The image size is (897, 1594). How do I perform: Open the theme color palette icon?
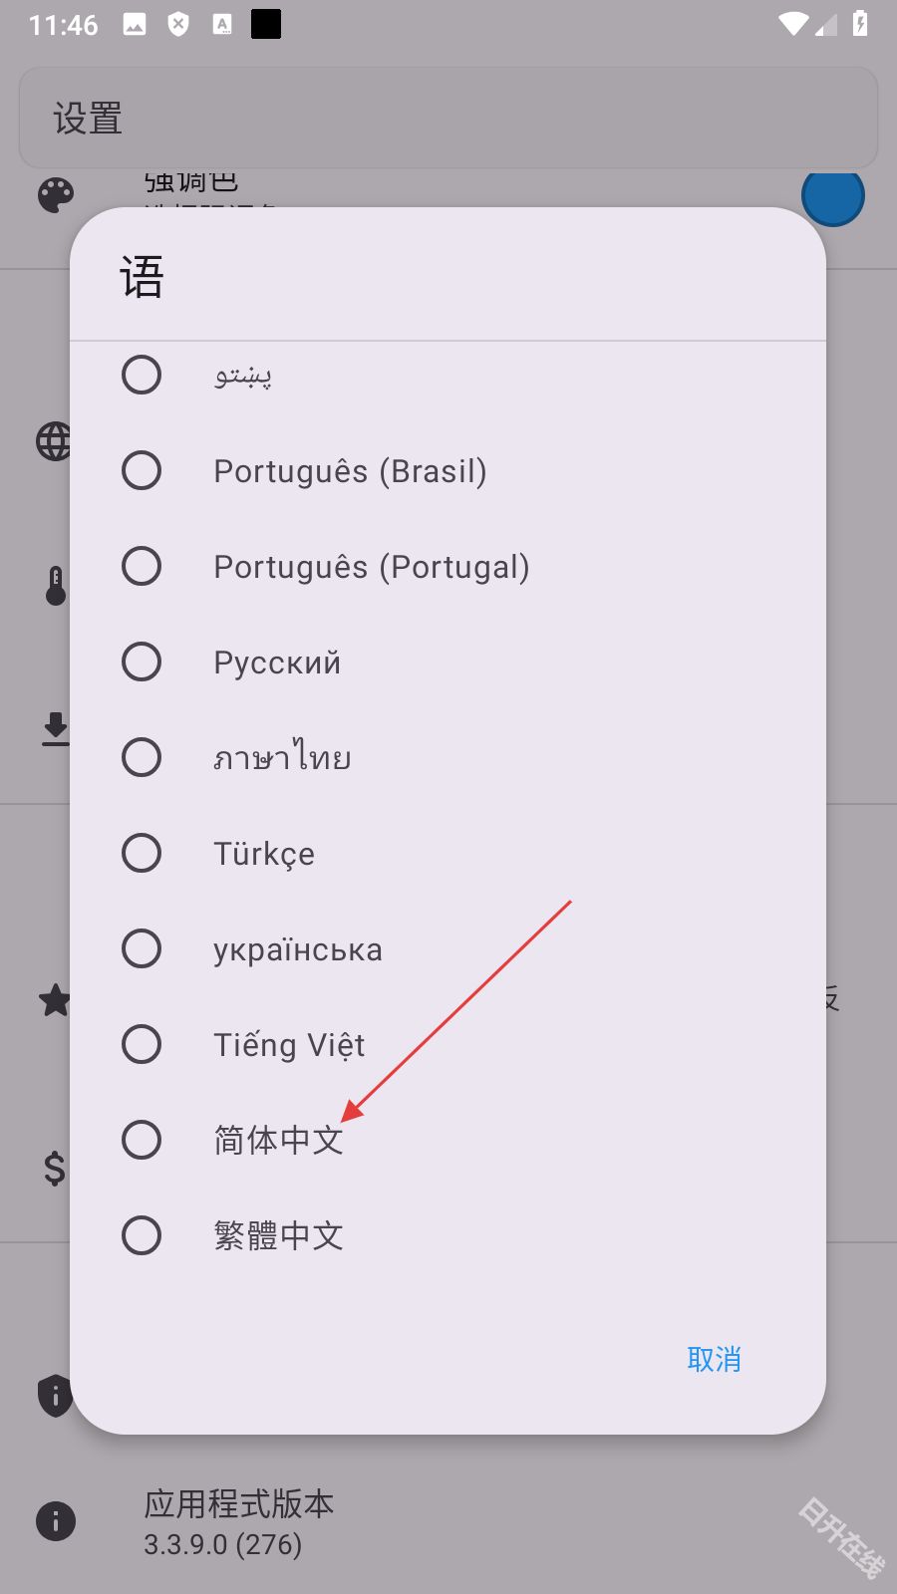tap(57, 195)
